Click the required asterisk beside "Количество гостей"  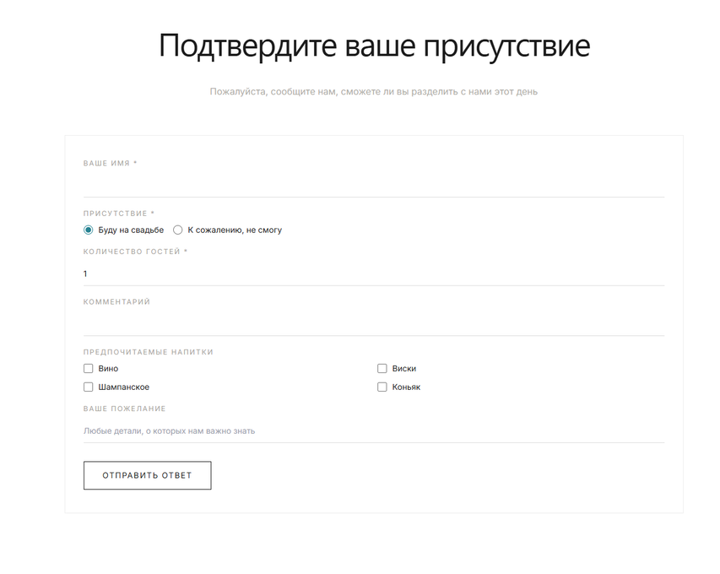186,252
